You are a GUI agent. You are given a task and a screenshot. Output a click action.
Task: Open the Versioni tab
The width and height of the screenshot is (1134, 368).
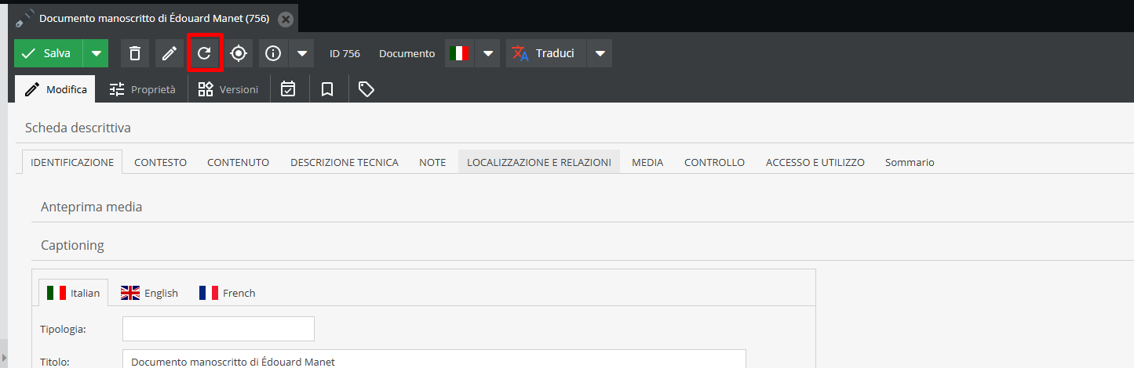(x=228, y=89)
